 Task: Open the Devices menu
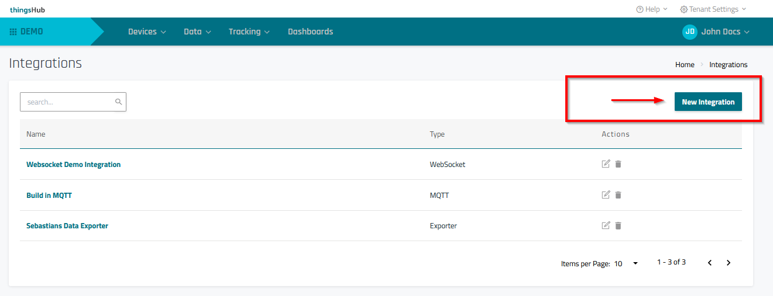[x=147, y=32]
